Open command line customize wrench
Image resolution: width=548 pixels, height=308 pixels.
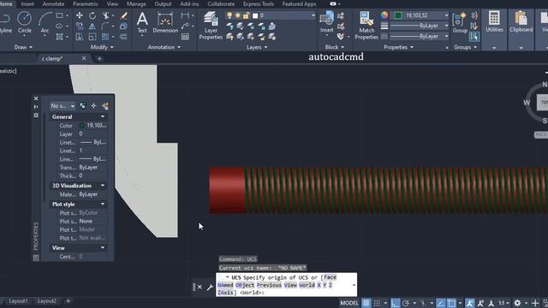pos(210,287)
